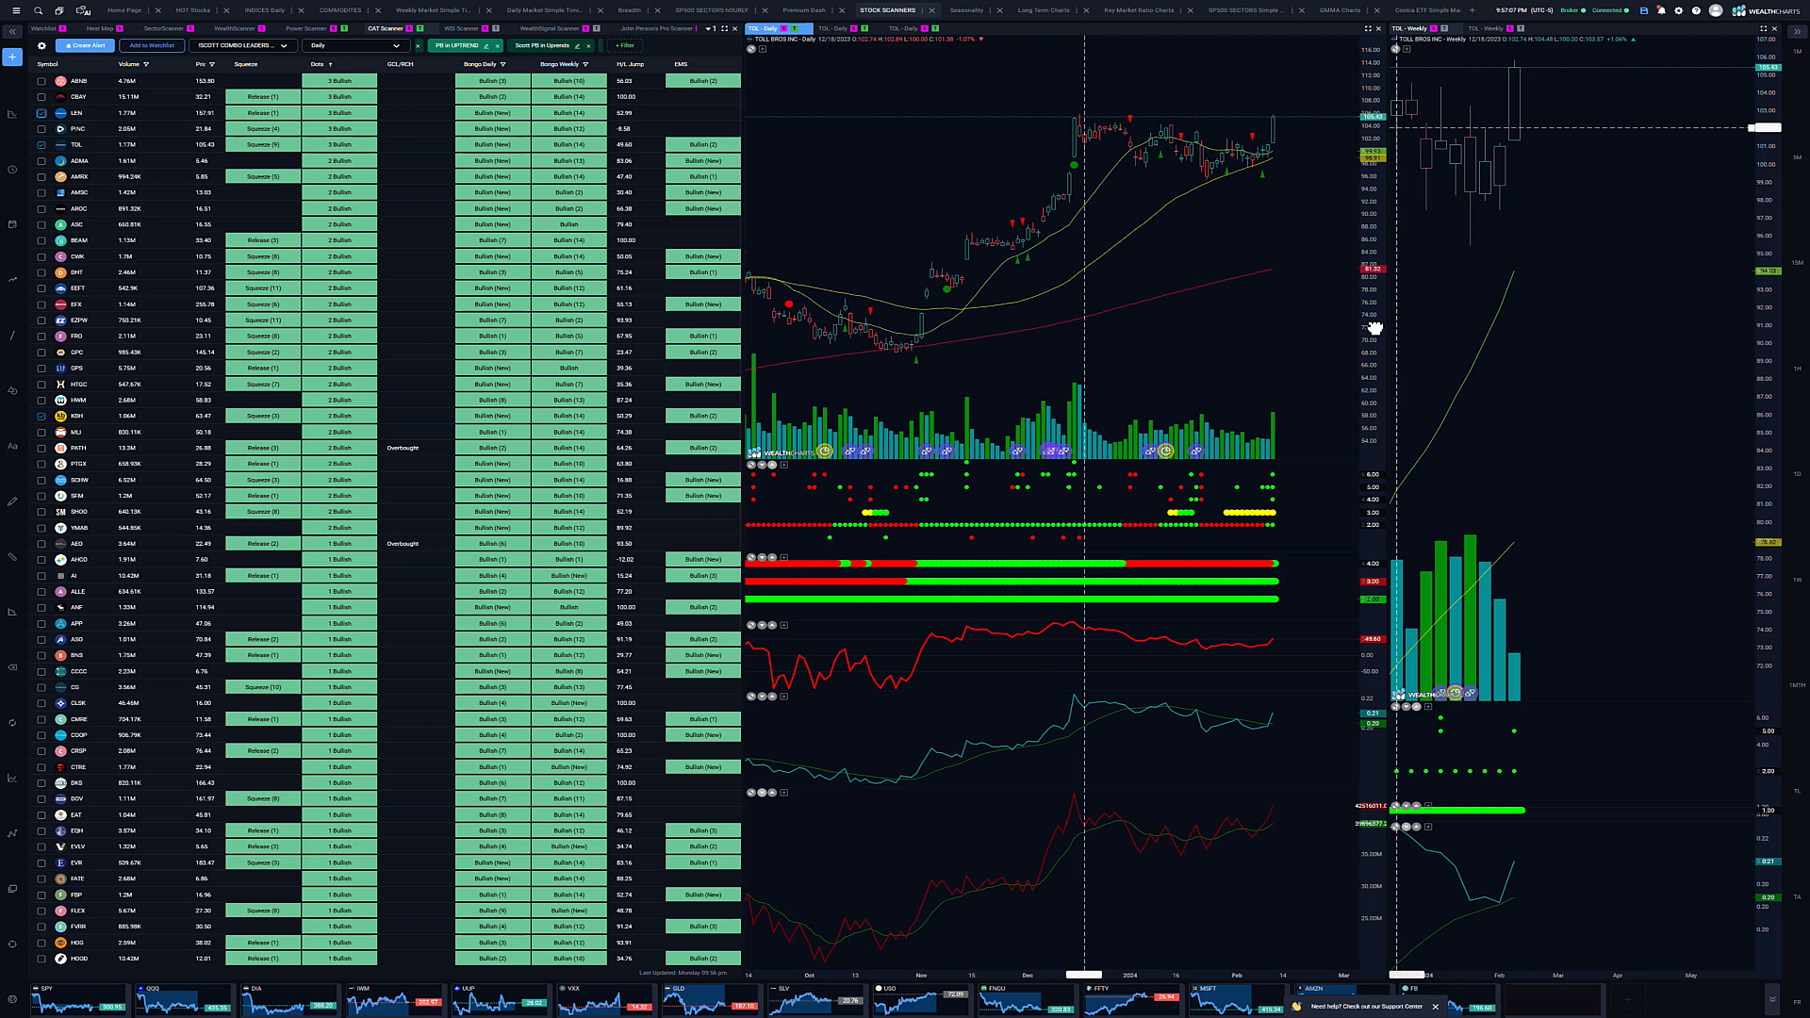Open COMMODITIES tab options menu

click(369, 10)
